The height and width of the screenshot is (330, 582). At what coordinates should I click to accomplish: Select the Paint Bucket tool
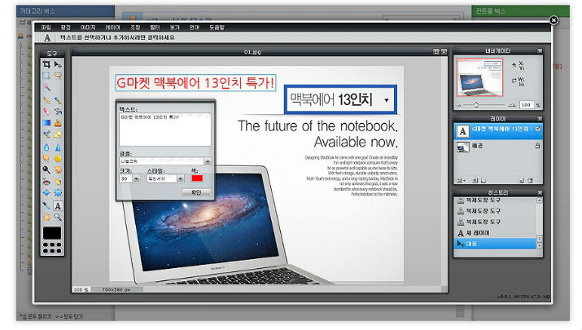tap(58, 112)
